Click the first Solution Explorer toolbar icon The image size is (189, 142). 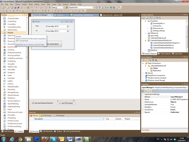click(x=143, y=18)
